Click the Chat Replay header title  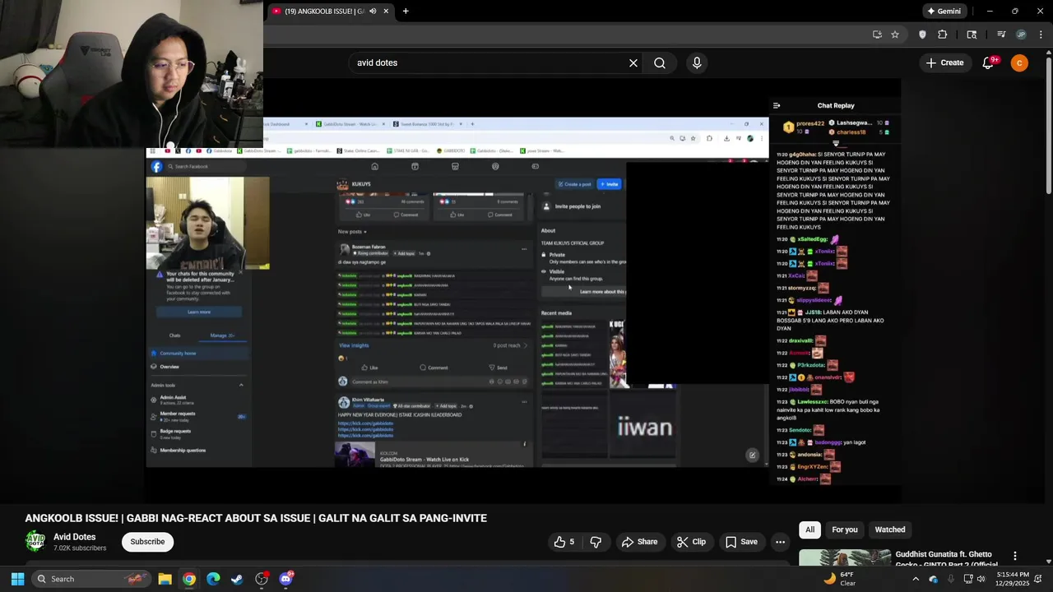(836, 105)
